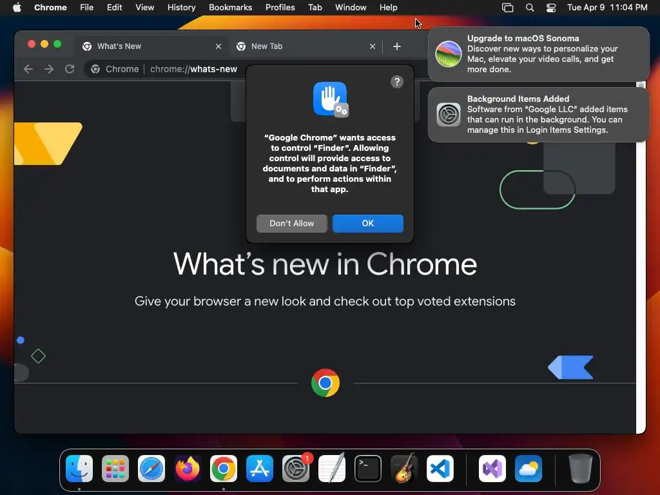Open the Tab menu
The image size is (660, 495).
point(315,7)
